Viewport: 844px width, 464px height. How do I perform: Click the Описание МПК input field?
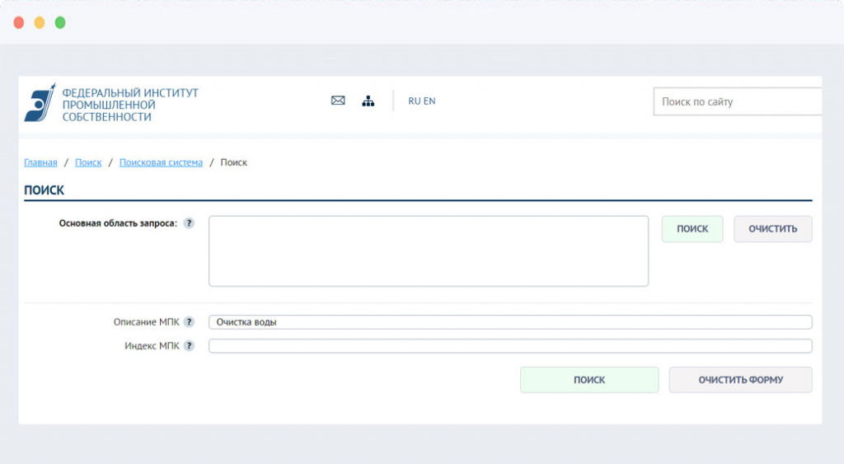pyautogui.click(x=509, y=322)
